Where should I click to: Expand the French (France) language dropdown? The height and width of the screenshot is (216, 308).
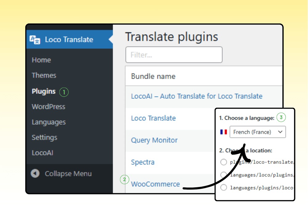coord(257,132)
